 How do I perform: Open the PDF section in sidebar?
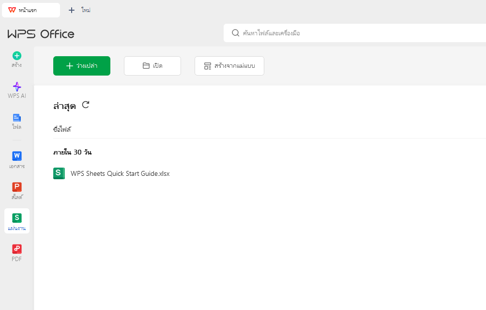pyautogui.click(x=16, y=249)
